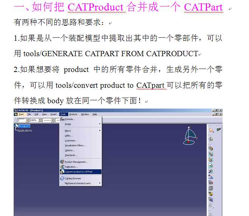Click the Replace Component icon
Viewport: 249px width, 216px height.
click(211, 177)
